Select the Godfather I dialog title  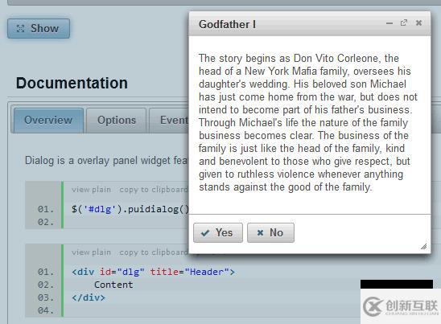click(x=227, y=24)
